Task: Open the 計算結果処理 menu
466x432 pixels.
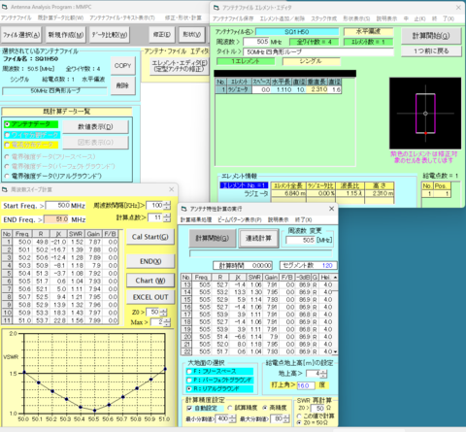Action: tap(196, 219)
